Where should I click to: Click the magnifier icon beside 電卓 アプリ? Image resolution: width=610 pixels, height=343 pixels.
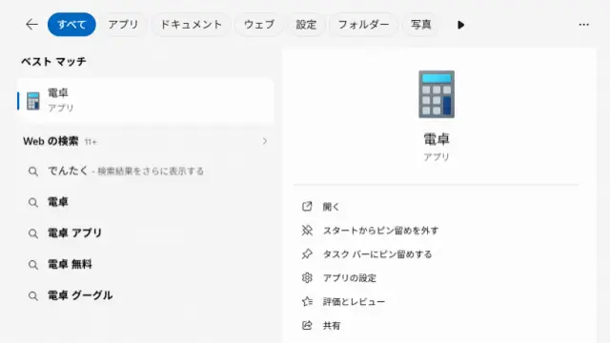pyautogui.click(x=33, y=233)
